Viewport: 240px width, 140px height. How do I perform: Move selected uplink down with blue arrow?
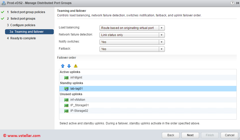click(x=69, y=66)
